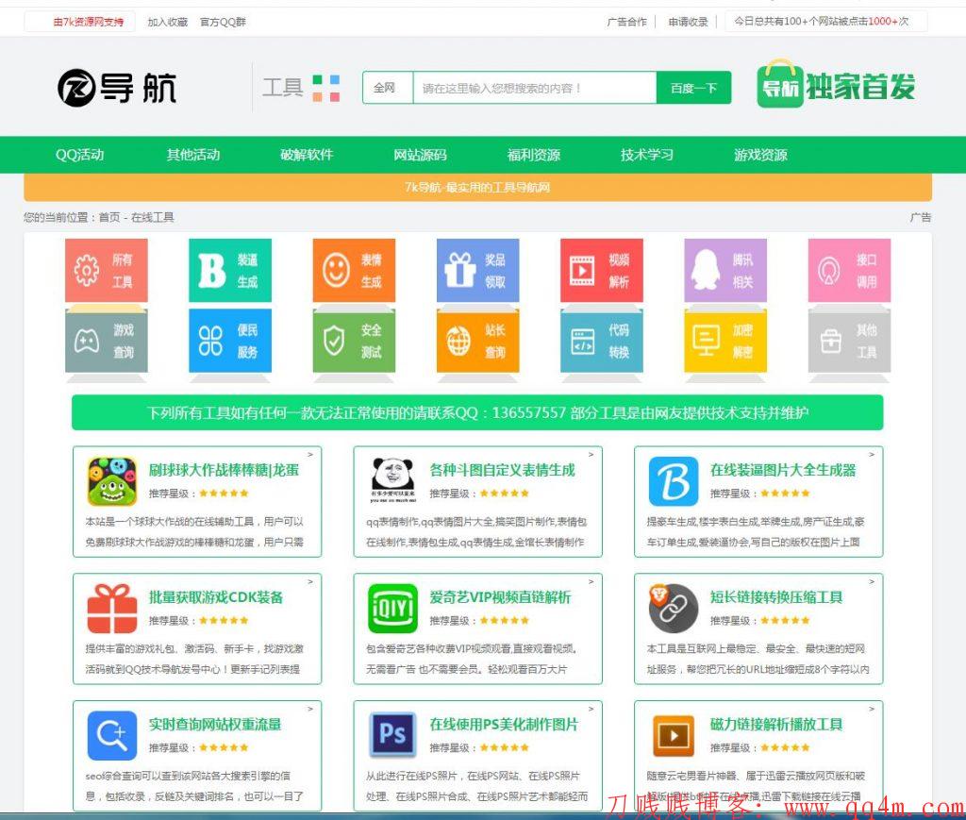Expand arrow on 实时查询网站权重流量 card

click(310, 709)
